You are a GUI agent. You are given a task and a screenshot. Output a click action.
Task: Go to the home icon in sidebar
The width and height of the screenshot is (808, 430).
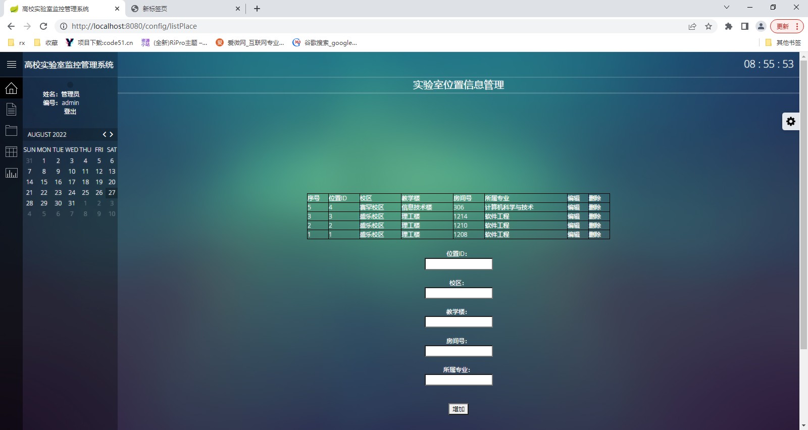pos(11,88)
